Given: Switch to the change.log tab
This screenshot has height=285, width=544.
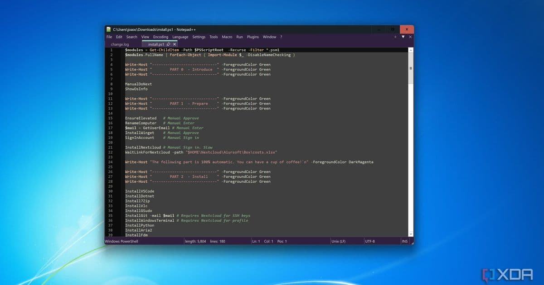Looking at the screenshot, I should pos(119,44).
